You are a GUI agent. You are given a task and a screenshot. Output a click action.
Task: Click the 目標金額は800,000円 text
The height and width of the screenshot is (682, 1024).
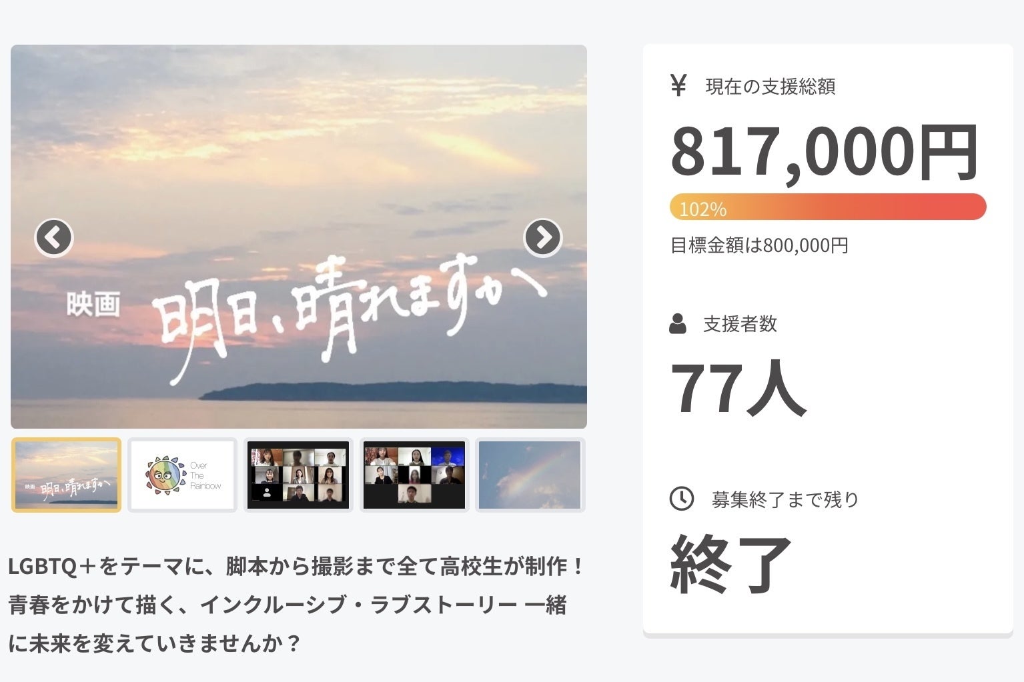pyautogui.click(x=759, y=245)
